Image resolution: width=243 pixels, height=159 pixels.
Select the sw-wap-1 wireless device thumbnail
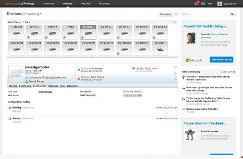[160, 48]
